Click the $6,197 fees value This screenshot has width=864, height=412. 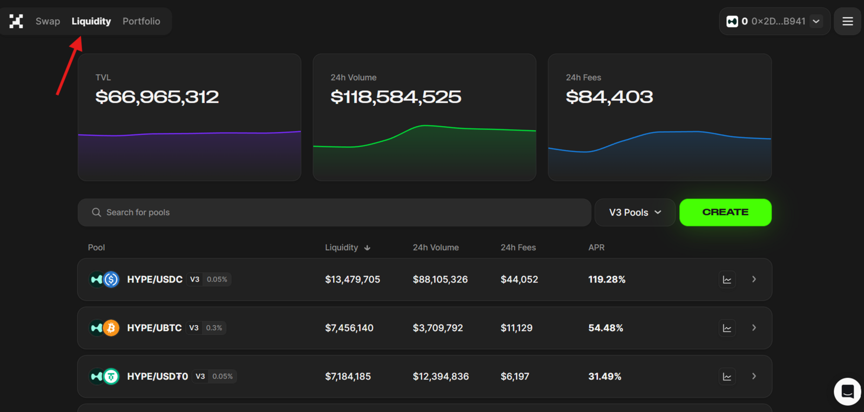[515, 376]
